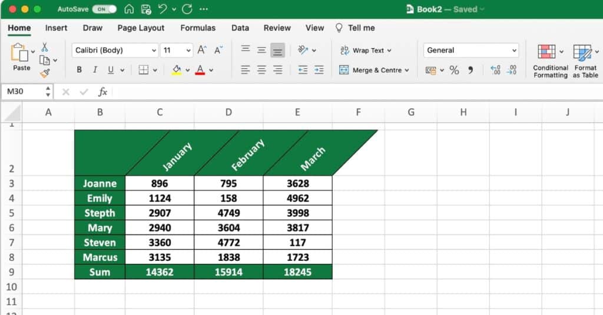Click the Save icon in title bar
Viewport: 603px width, 315px height.
146,9
